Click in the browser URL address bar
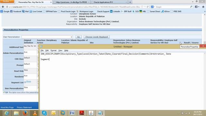This screenshot has height=116, width=206. (74, 7)
